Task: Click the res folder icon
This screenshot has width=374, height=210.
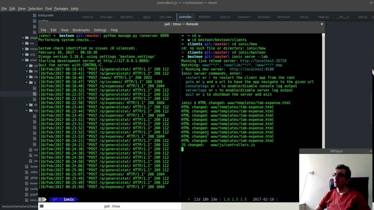Action: pos(27,43)
